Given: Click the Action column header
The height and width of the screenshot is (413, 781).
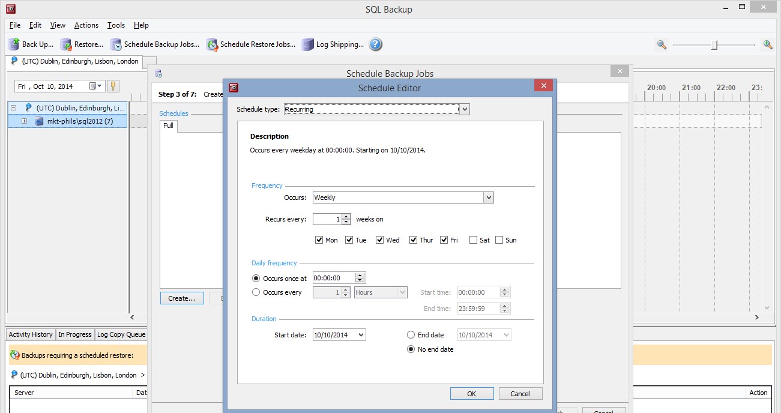Looking at the screenshot, I should click(x=758, y=393).
